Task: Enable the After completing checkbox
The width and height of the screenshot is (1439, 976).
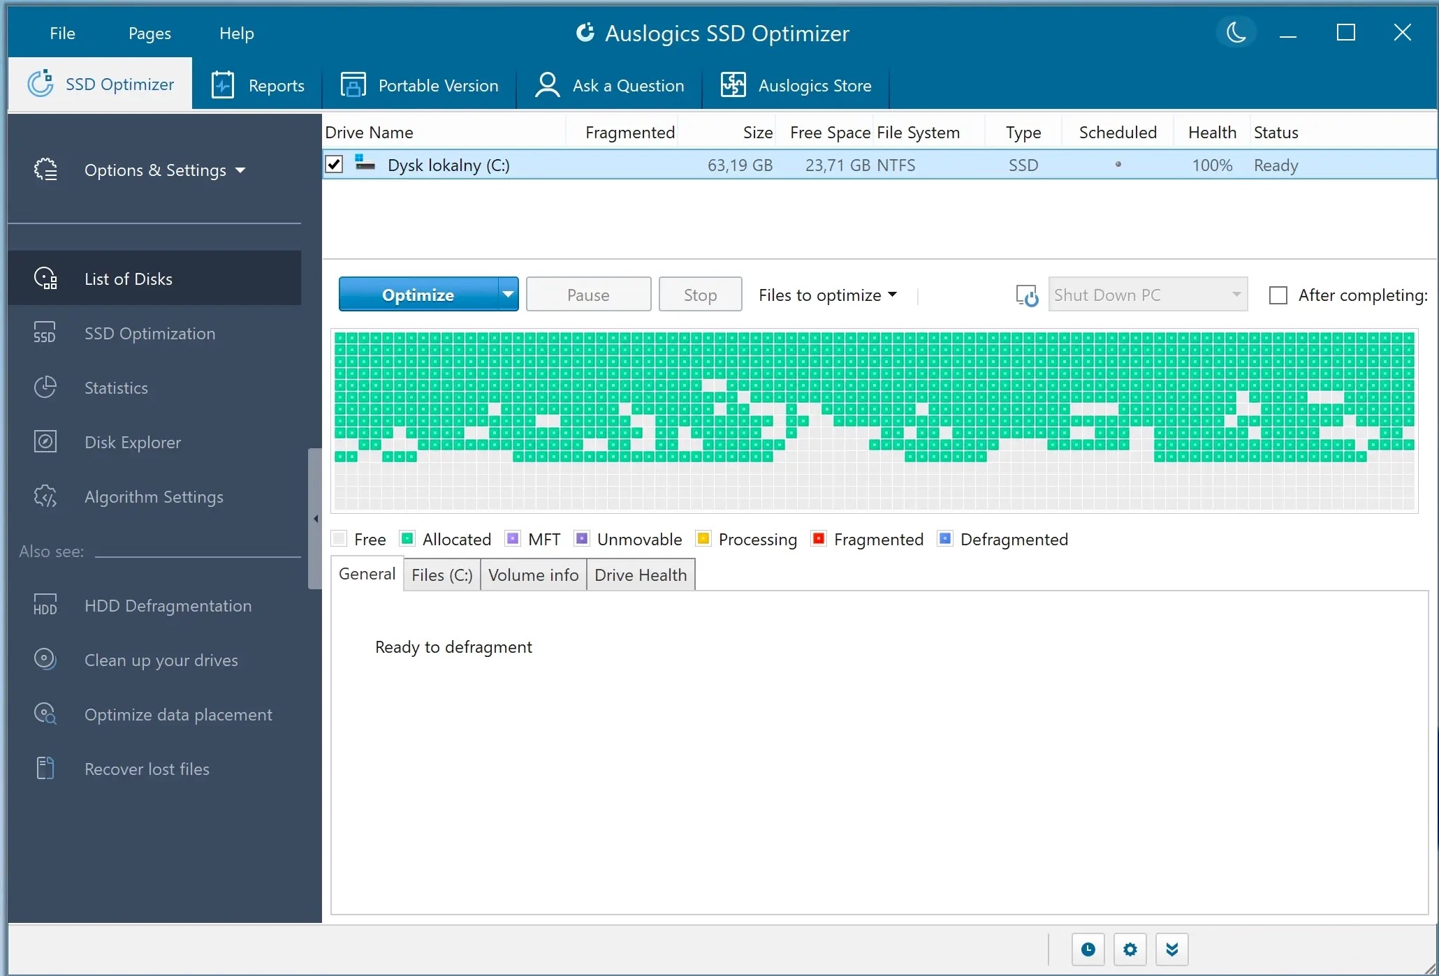Action: click(x=1278, y=295)
